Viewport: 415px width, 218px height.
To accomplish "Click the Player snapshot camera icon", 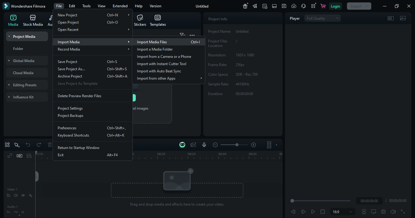I will coord(383,212).
